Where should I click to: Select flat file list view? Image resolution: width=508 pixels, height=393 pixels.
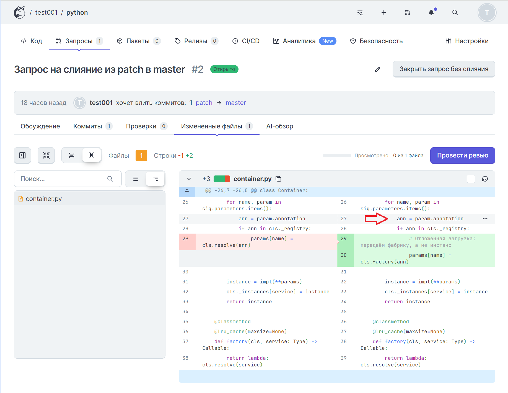[136, 179]
